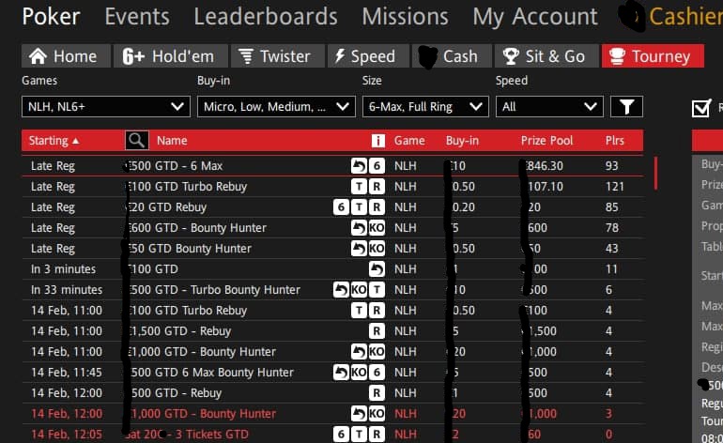Viewport: 723px width, 443px height.
Task: Click Turbo icon on 500 GTD Turbo Bounty Hunter
Action: tap(377, 289)
